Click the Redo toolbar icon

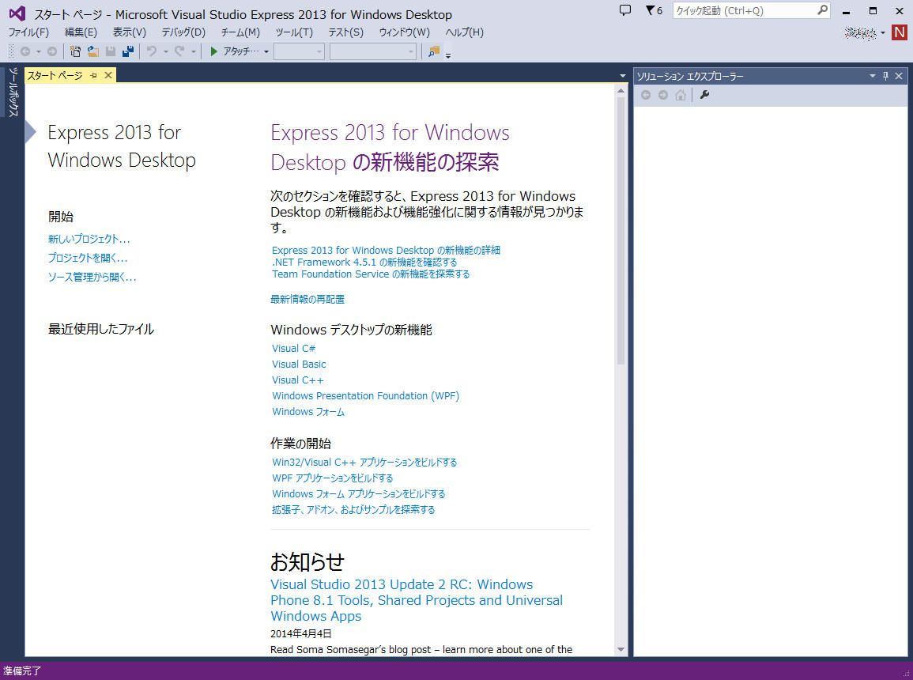click(x=179, y=51)
